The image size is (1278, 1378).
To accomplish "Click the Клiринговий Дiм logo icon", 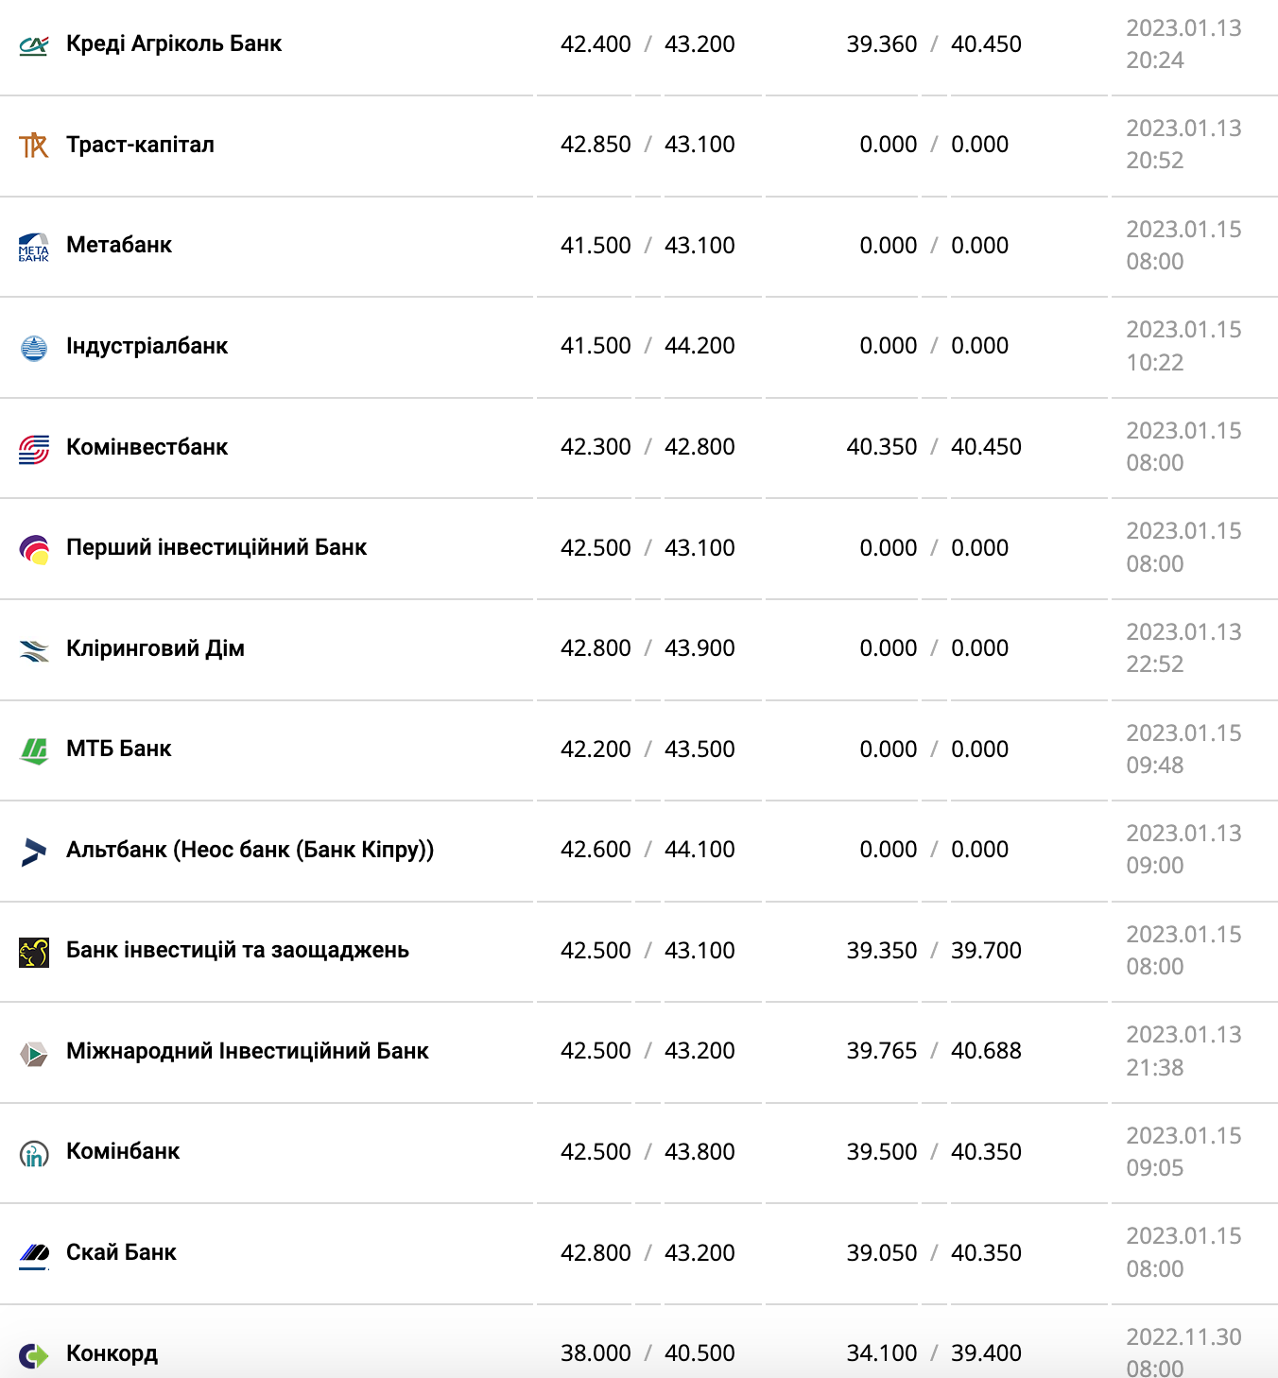I will tap(34, 650).
